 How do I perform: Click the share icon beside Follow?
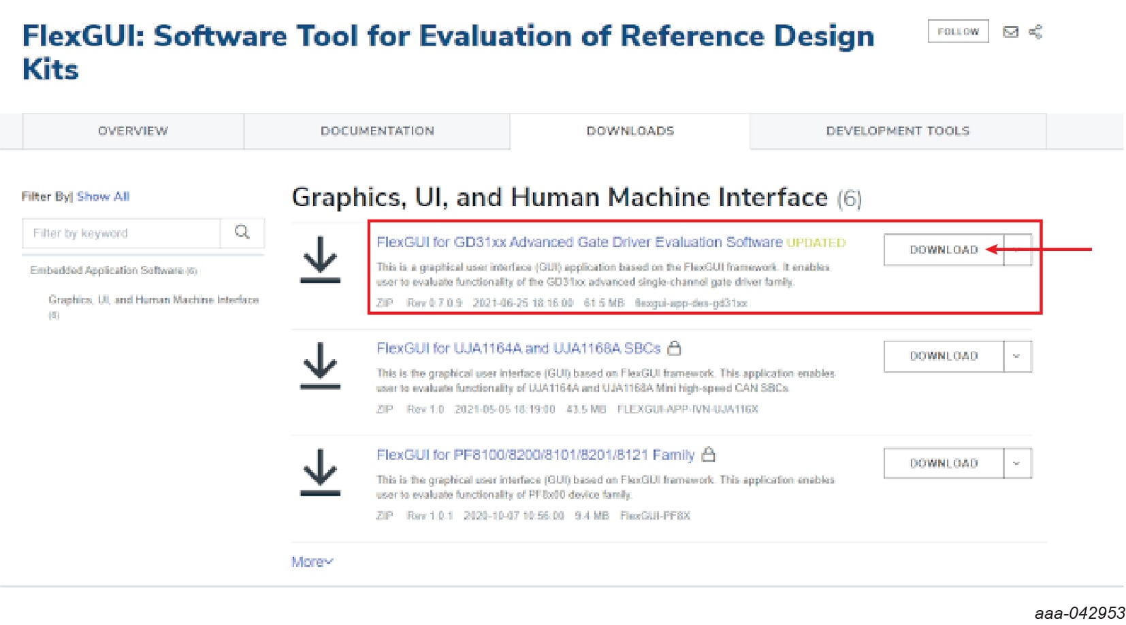pyautogui.click(x=1035, y=32)
